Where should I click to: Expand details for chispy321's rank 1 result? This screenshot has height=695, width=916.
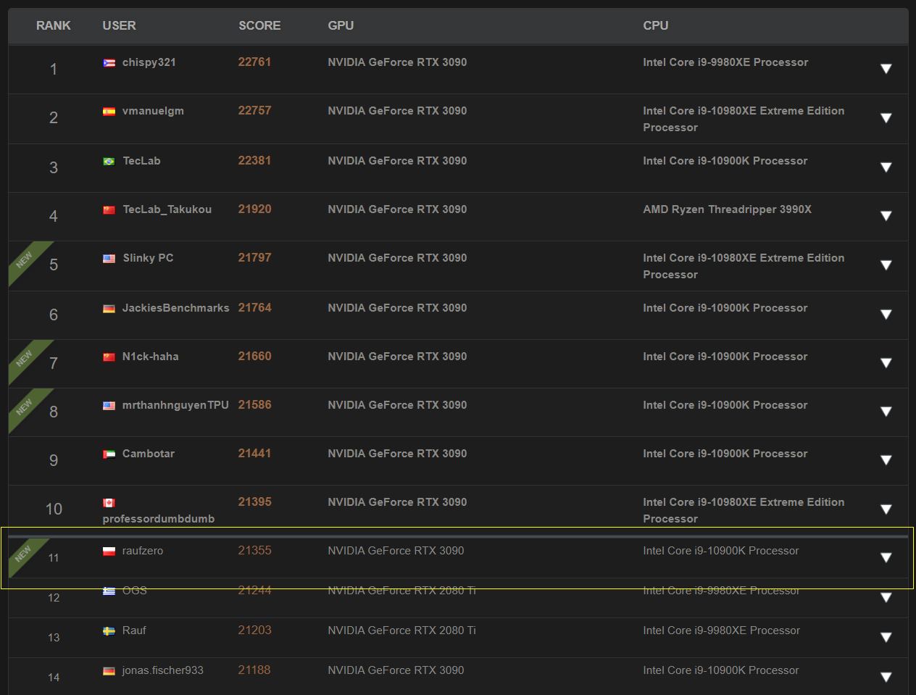pyautogui.click(x=886, y=69)
